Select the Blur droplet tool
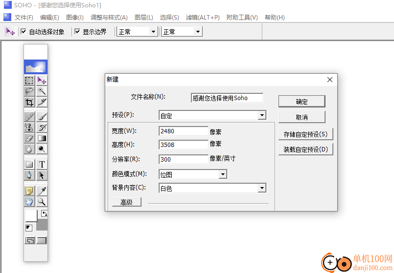Viewport: 394px width, 273px height. [x=29, y=149]
